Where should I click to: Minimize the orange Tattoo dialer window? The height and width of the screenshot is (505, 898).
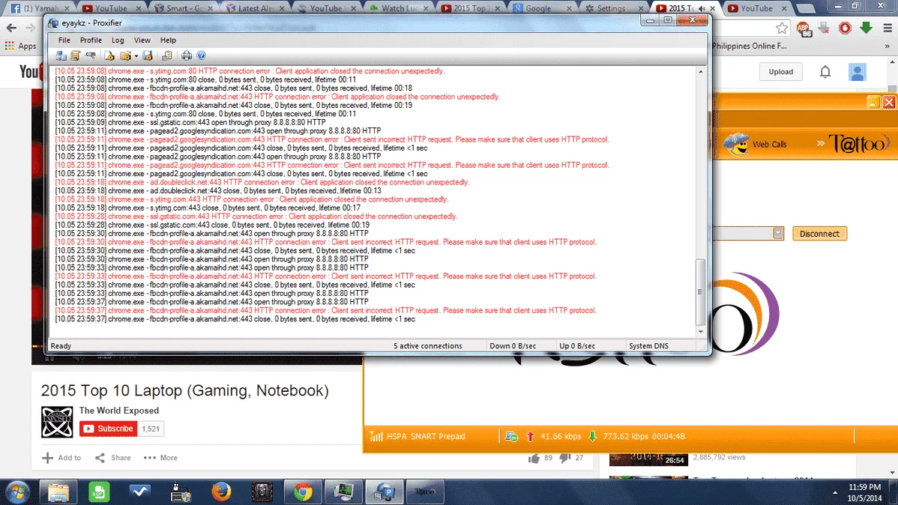click(873, 103)
